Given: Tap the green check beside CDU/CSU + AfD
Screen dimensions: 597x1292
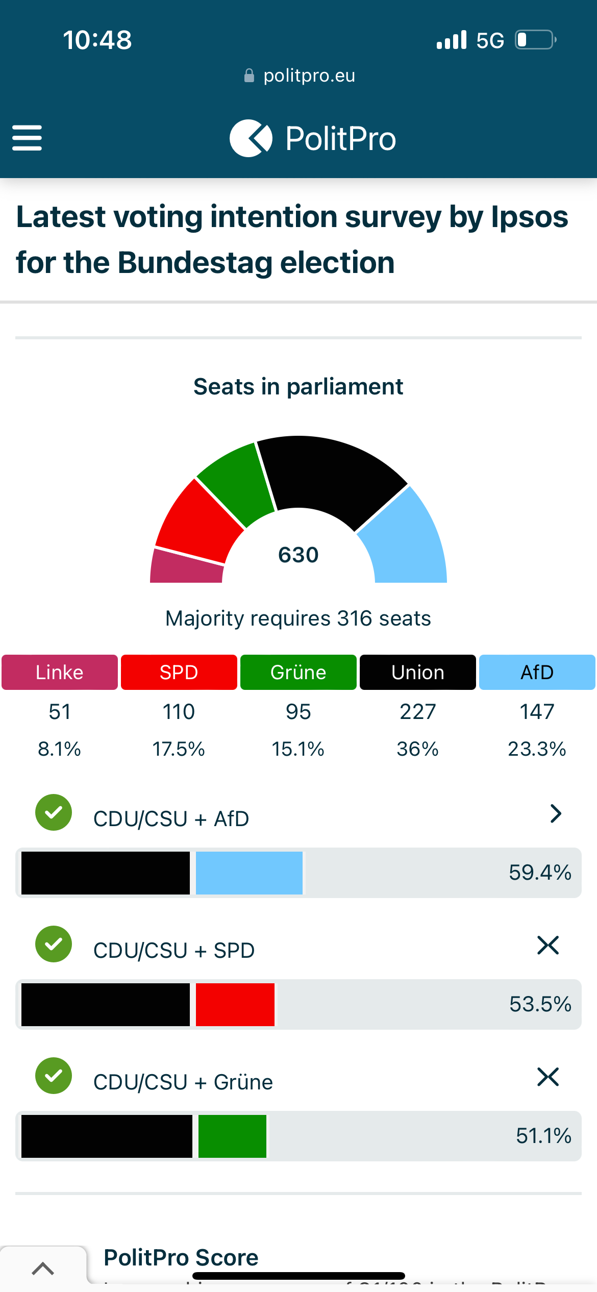Looking at the screenshot, I should point(54,812).
